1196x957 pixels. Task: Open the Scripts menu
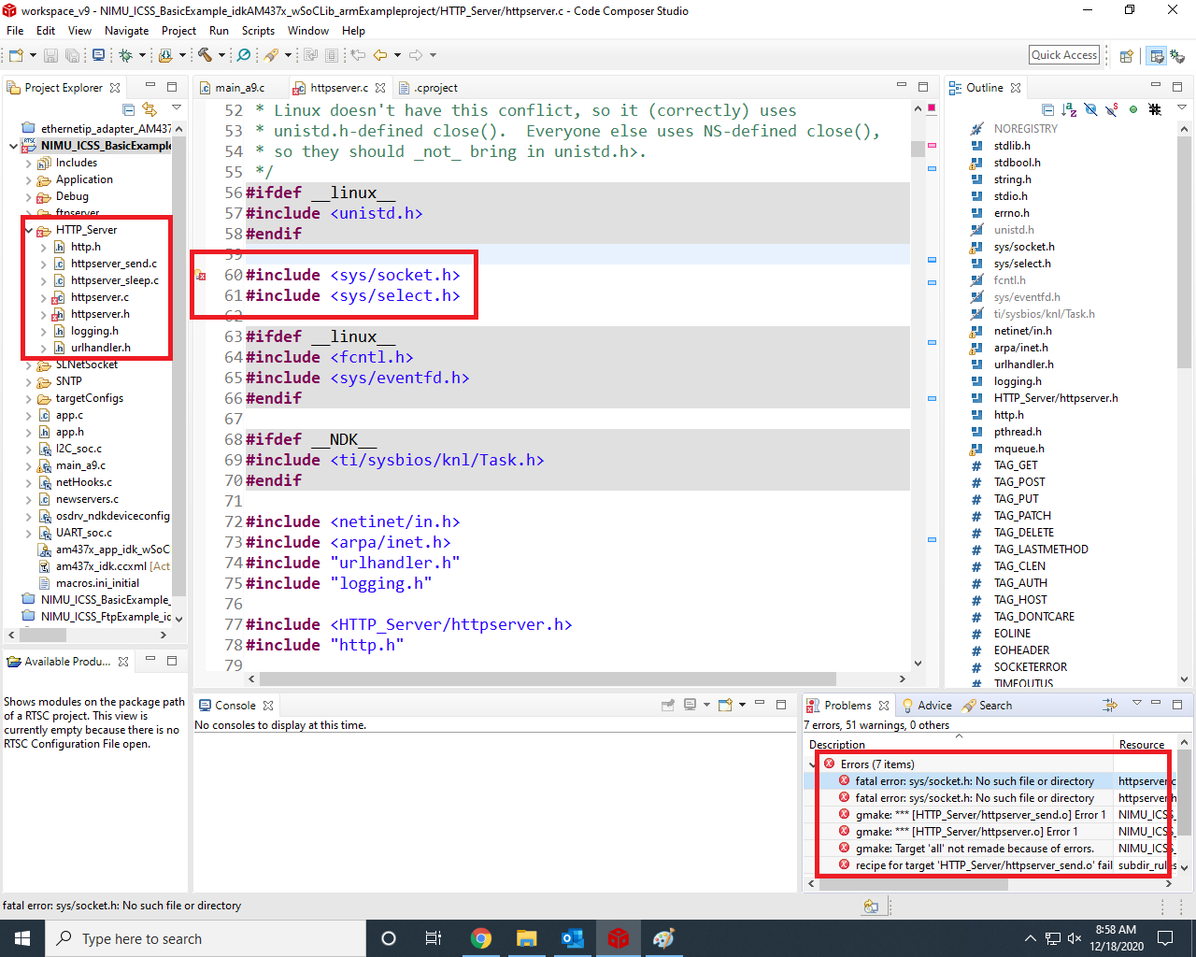258,30
